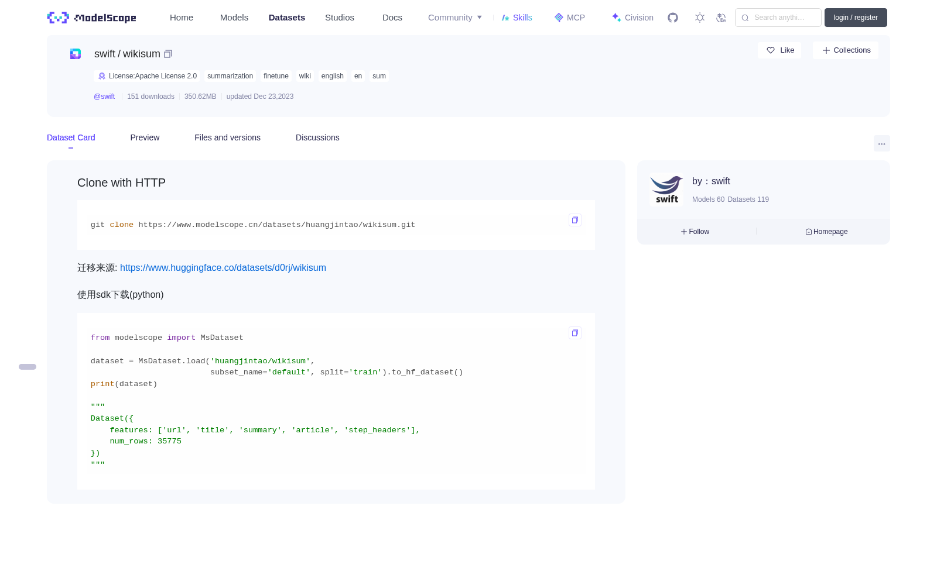Click the updated Dec 23,2023 text
Viewport: 937px width, 585px height.
pyautogui.click(x=260, y=97)
